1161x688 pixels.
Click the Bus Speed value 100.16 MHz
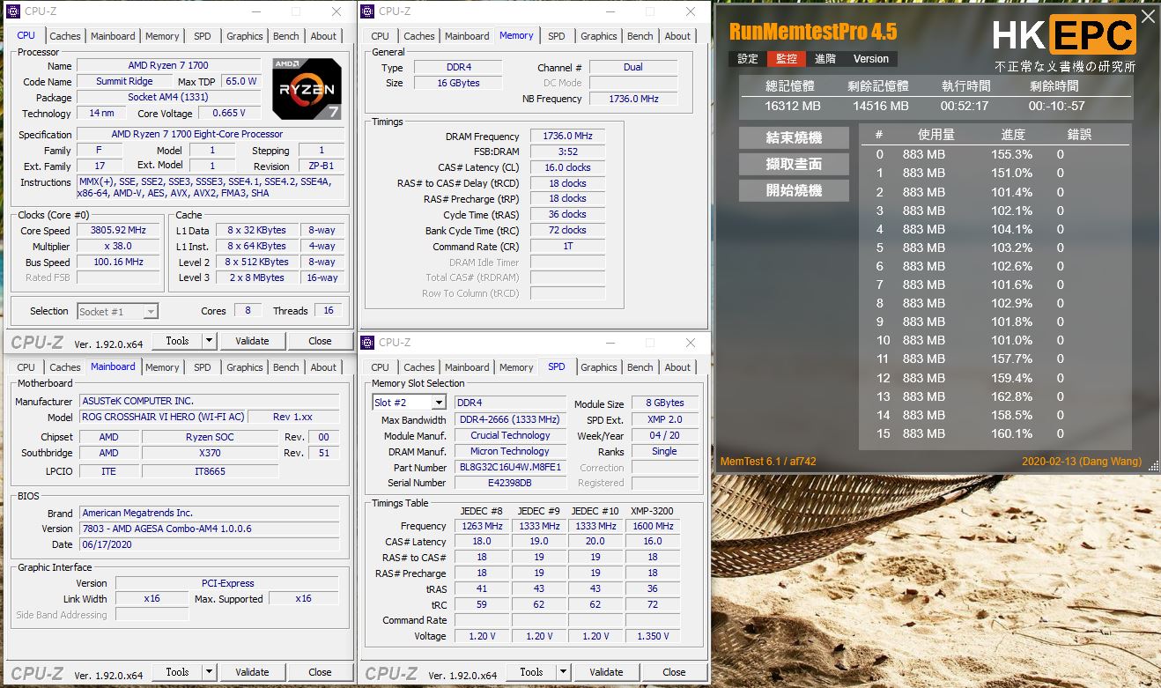[118, 263]
